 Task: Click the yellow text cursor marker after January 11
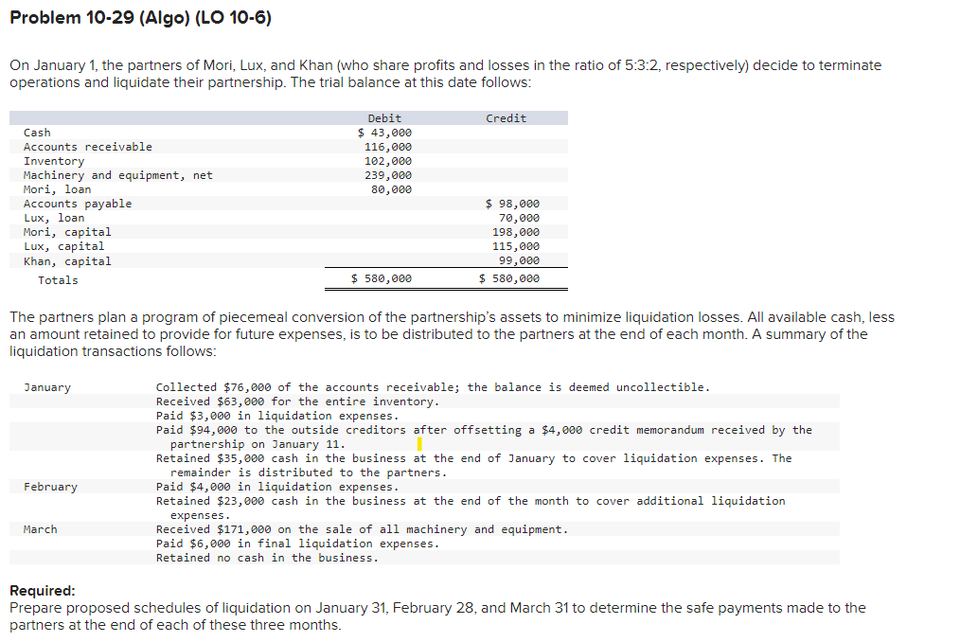click(419, 444)
